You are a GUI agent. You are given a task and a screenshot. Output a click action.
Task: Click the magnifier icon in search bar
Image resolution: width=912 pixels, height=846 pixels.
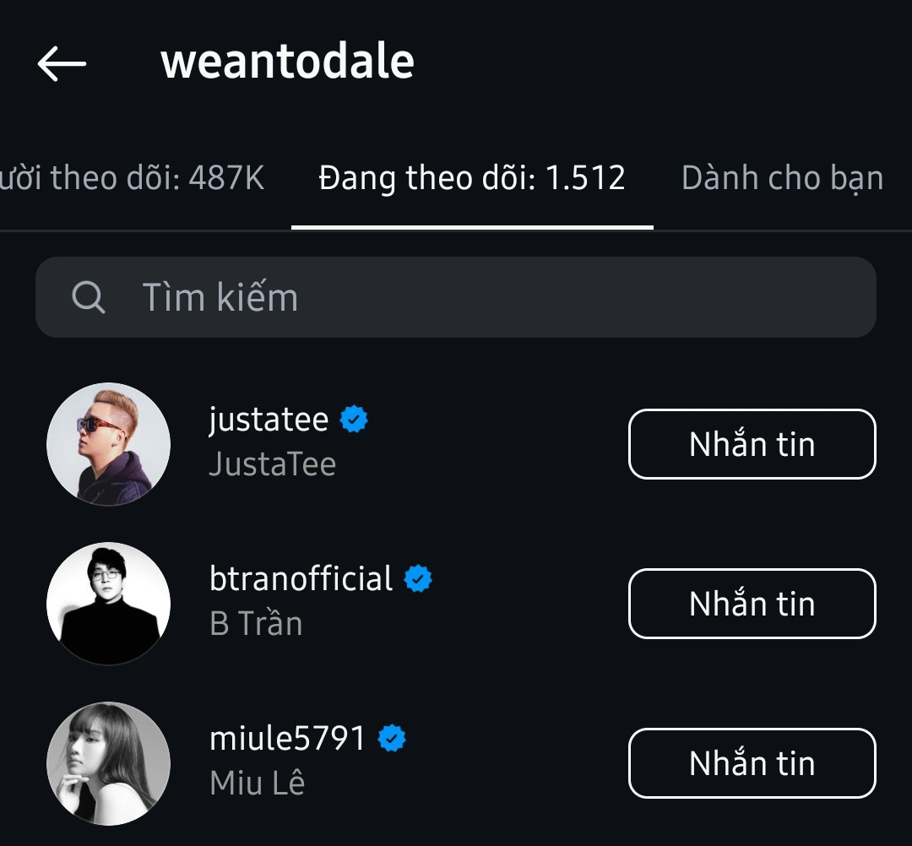(x=89, y=297)
